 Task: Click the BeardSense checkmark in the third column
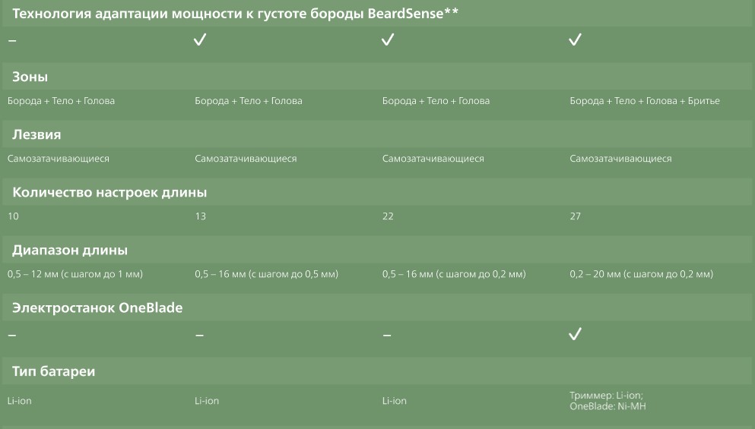[x=388, y=40]
